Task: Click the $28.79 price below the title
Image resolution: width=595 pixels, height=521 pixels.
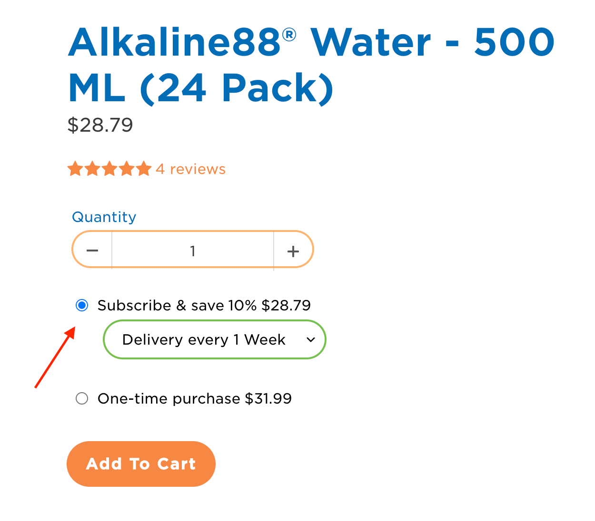Action: (100, 125)
